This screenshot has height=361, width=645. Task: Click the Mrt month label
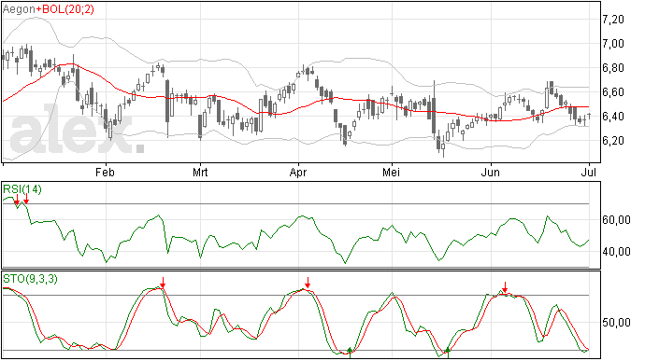200,172
